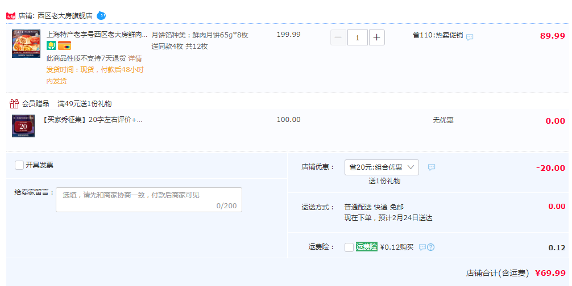Click the orange credit card badge icon
Image resolution: width=572 pixels, height=286 pixels.
[x=65, y=46]
